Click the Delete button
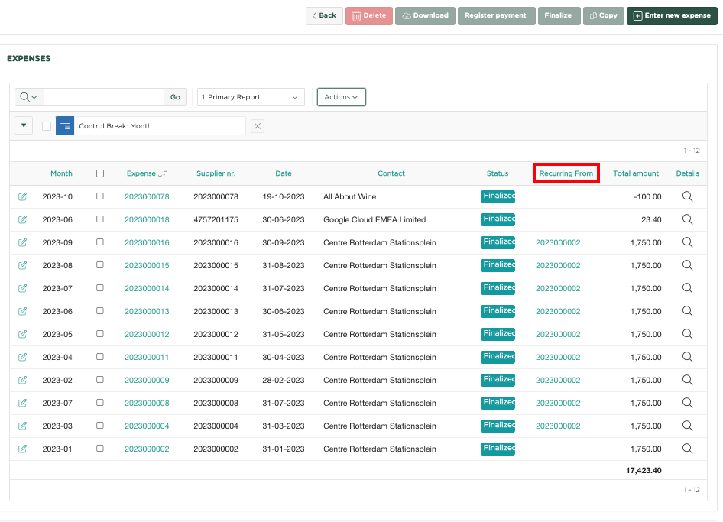This screenshot has width=723, height=522. click(369, 16)
